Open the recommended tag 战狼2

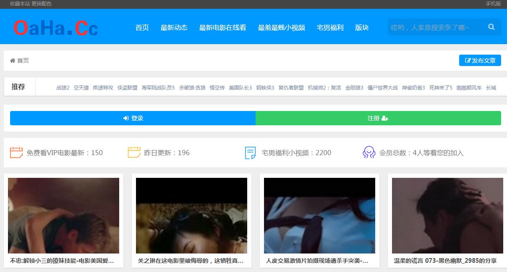coord(63,88)
